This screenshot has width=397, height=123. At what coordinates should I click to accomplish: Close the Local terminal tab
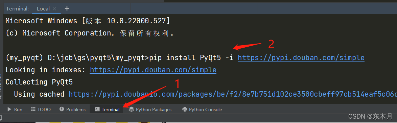[x=54, y=8]
